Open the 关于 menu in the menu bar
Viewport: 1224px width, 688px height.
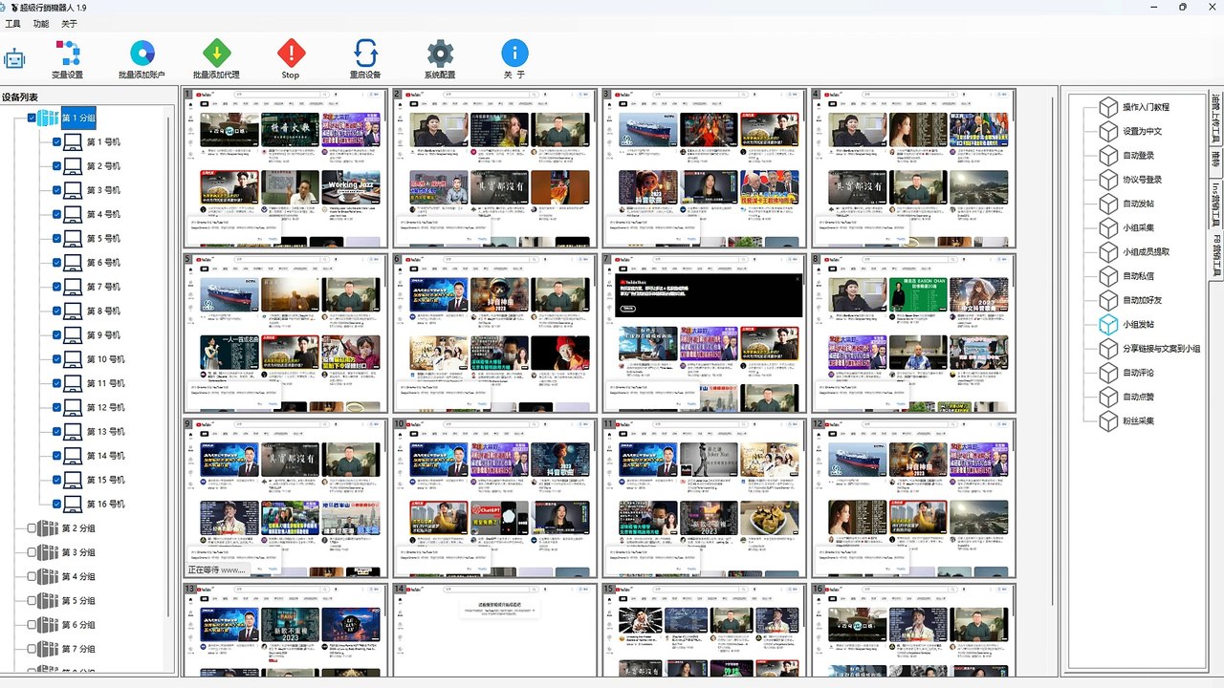[70, 24]
